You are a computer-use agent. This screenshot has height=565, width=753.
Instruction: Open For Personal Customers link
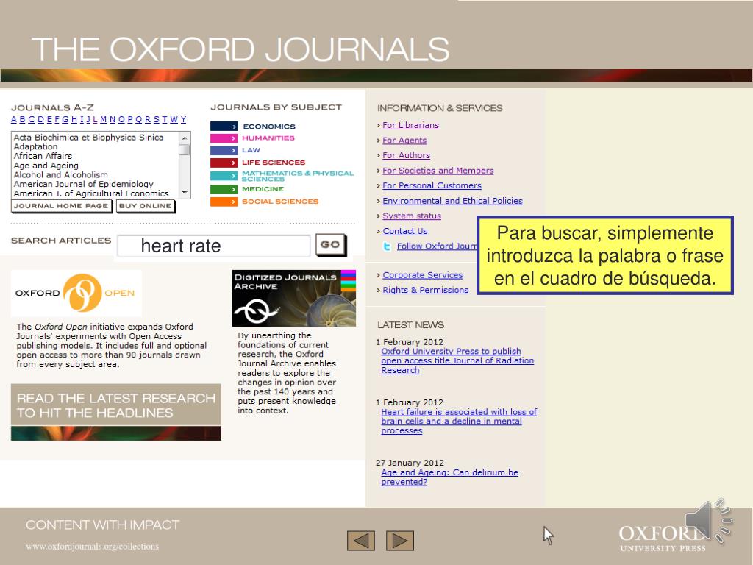(432, 185)
